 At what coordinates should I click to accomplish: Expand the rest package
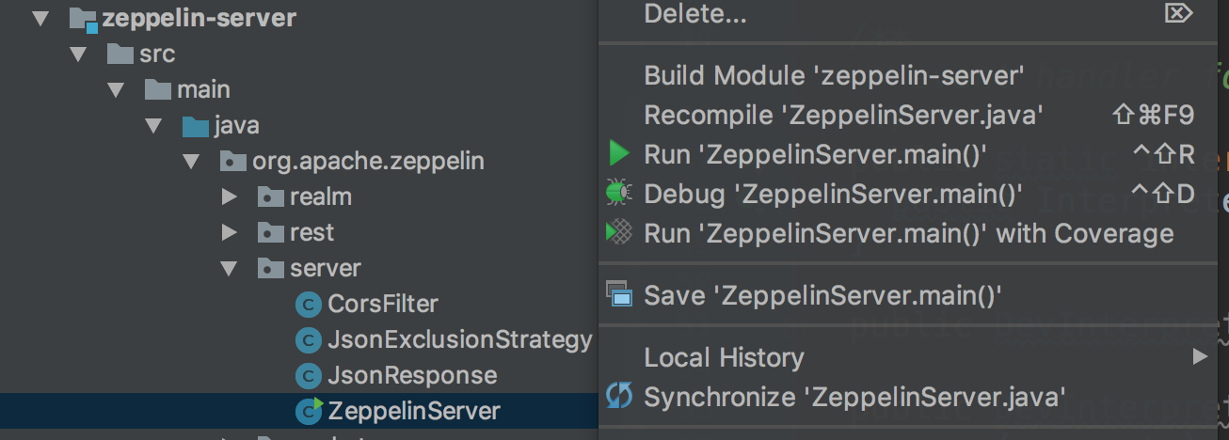click(x=229, y=233)
